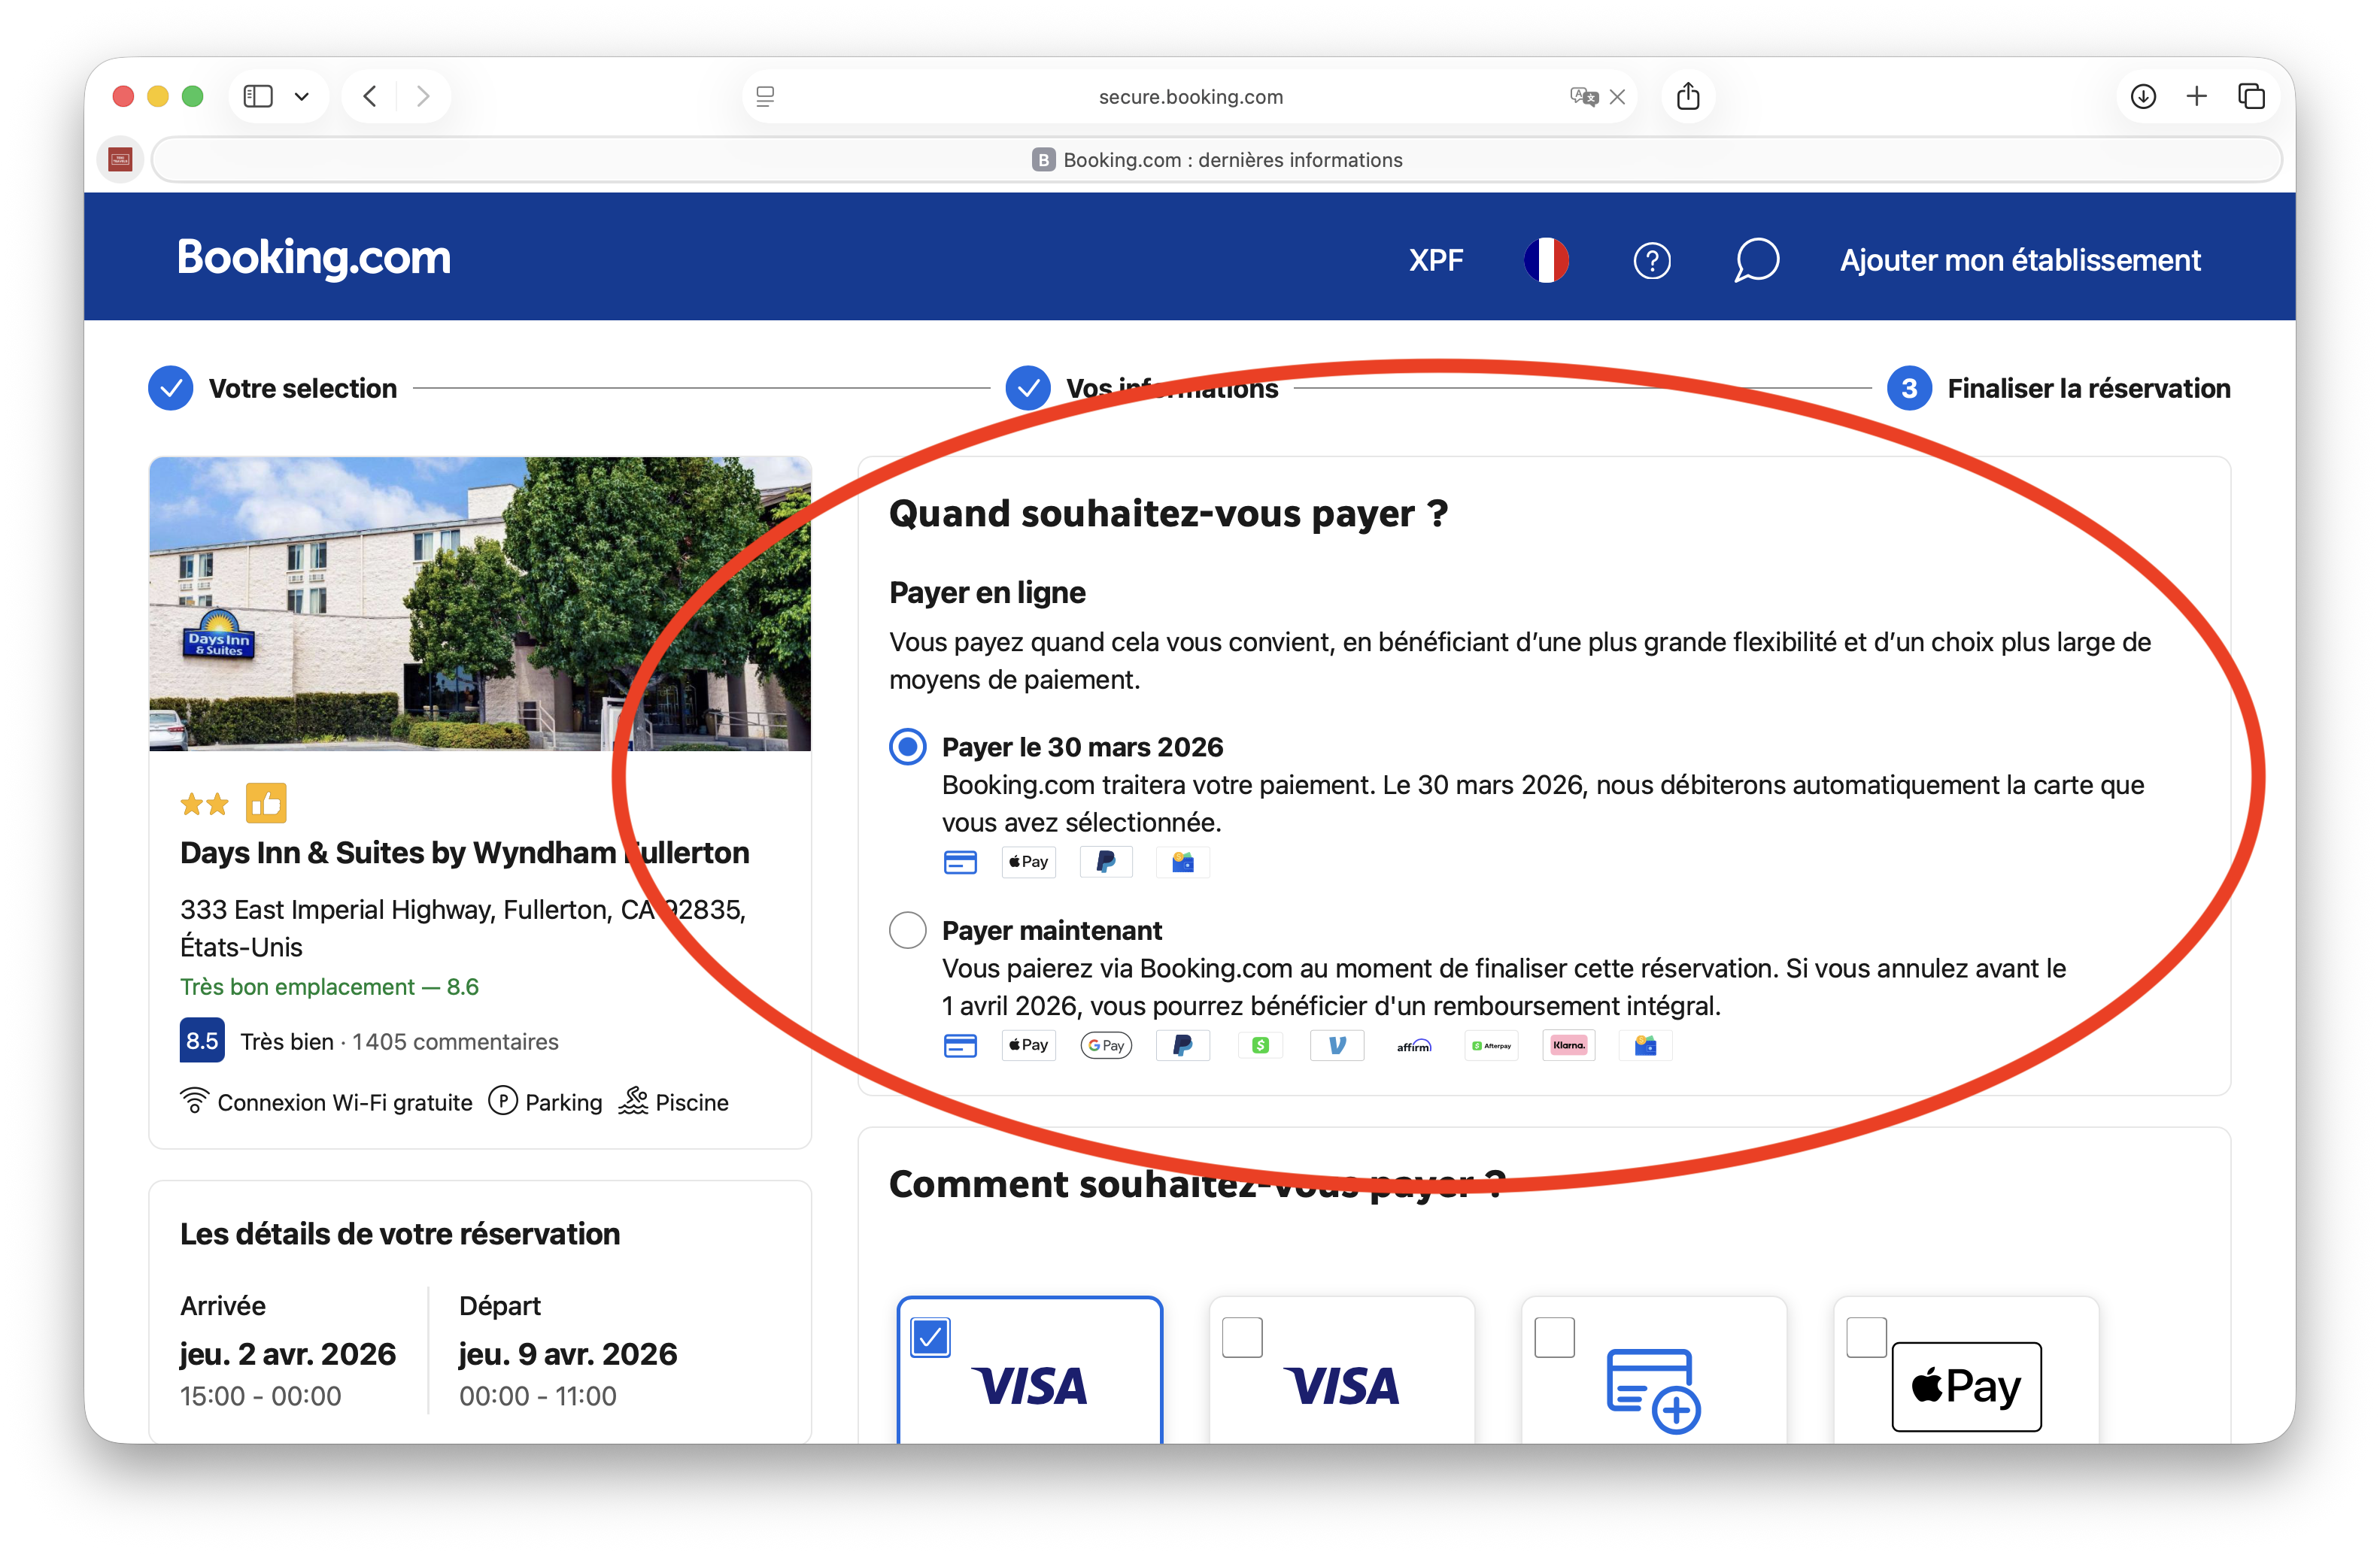Click Ajouter mon établissement link
2380x1555 pixels.
tap(2020, 261)
